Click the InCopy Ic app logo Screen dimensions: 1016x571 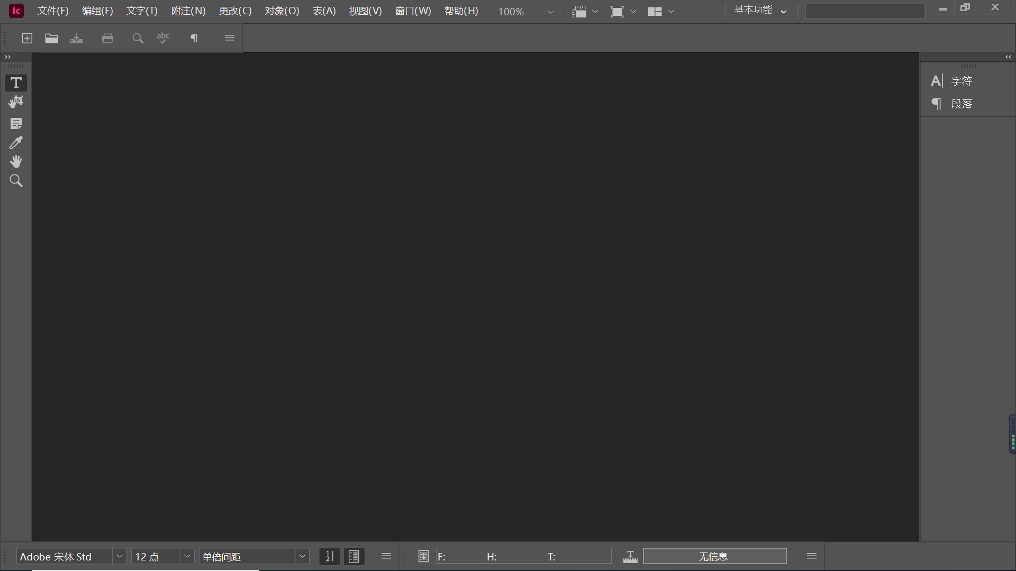(16, 11)
